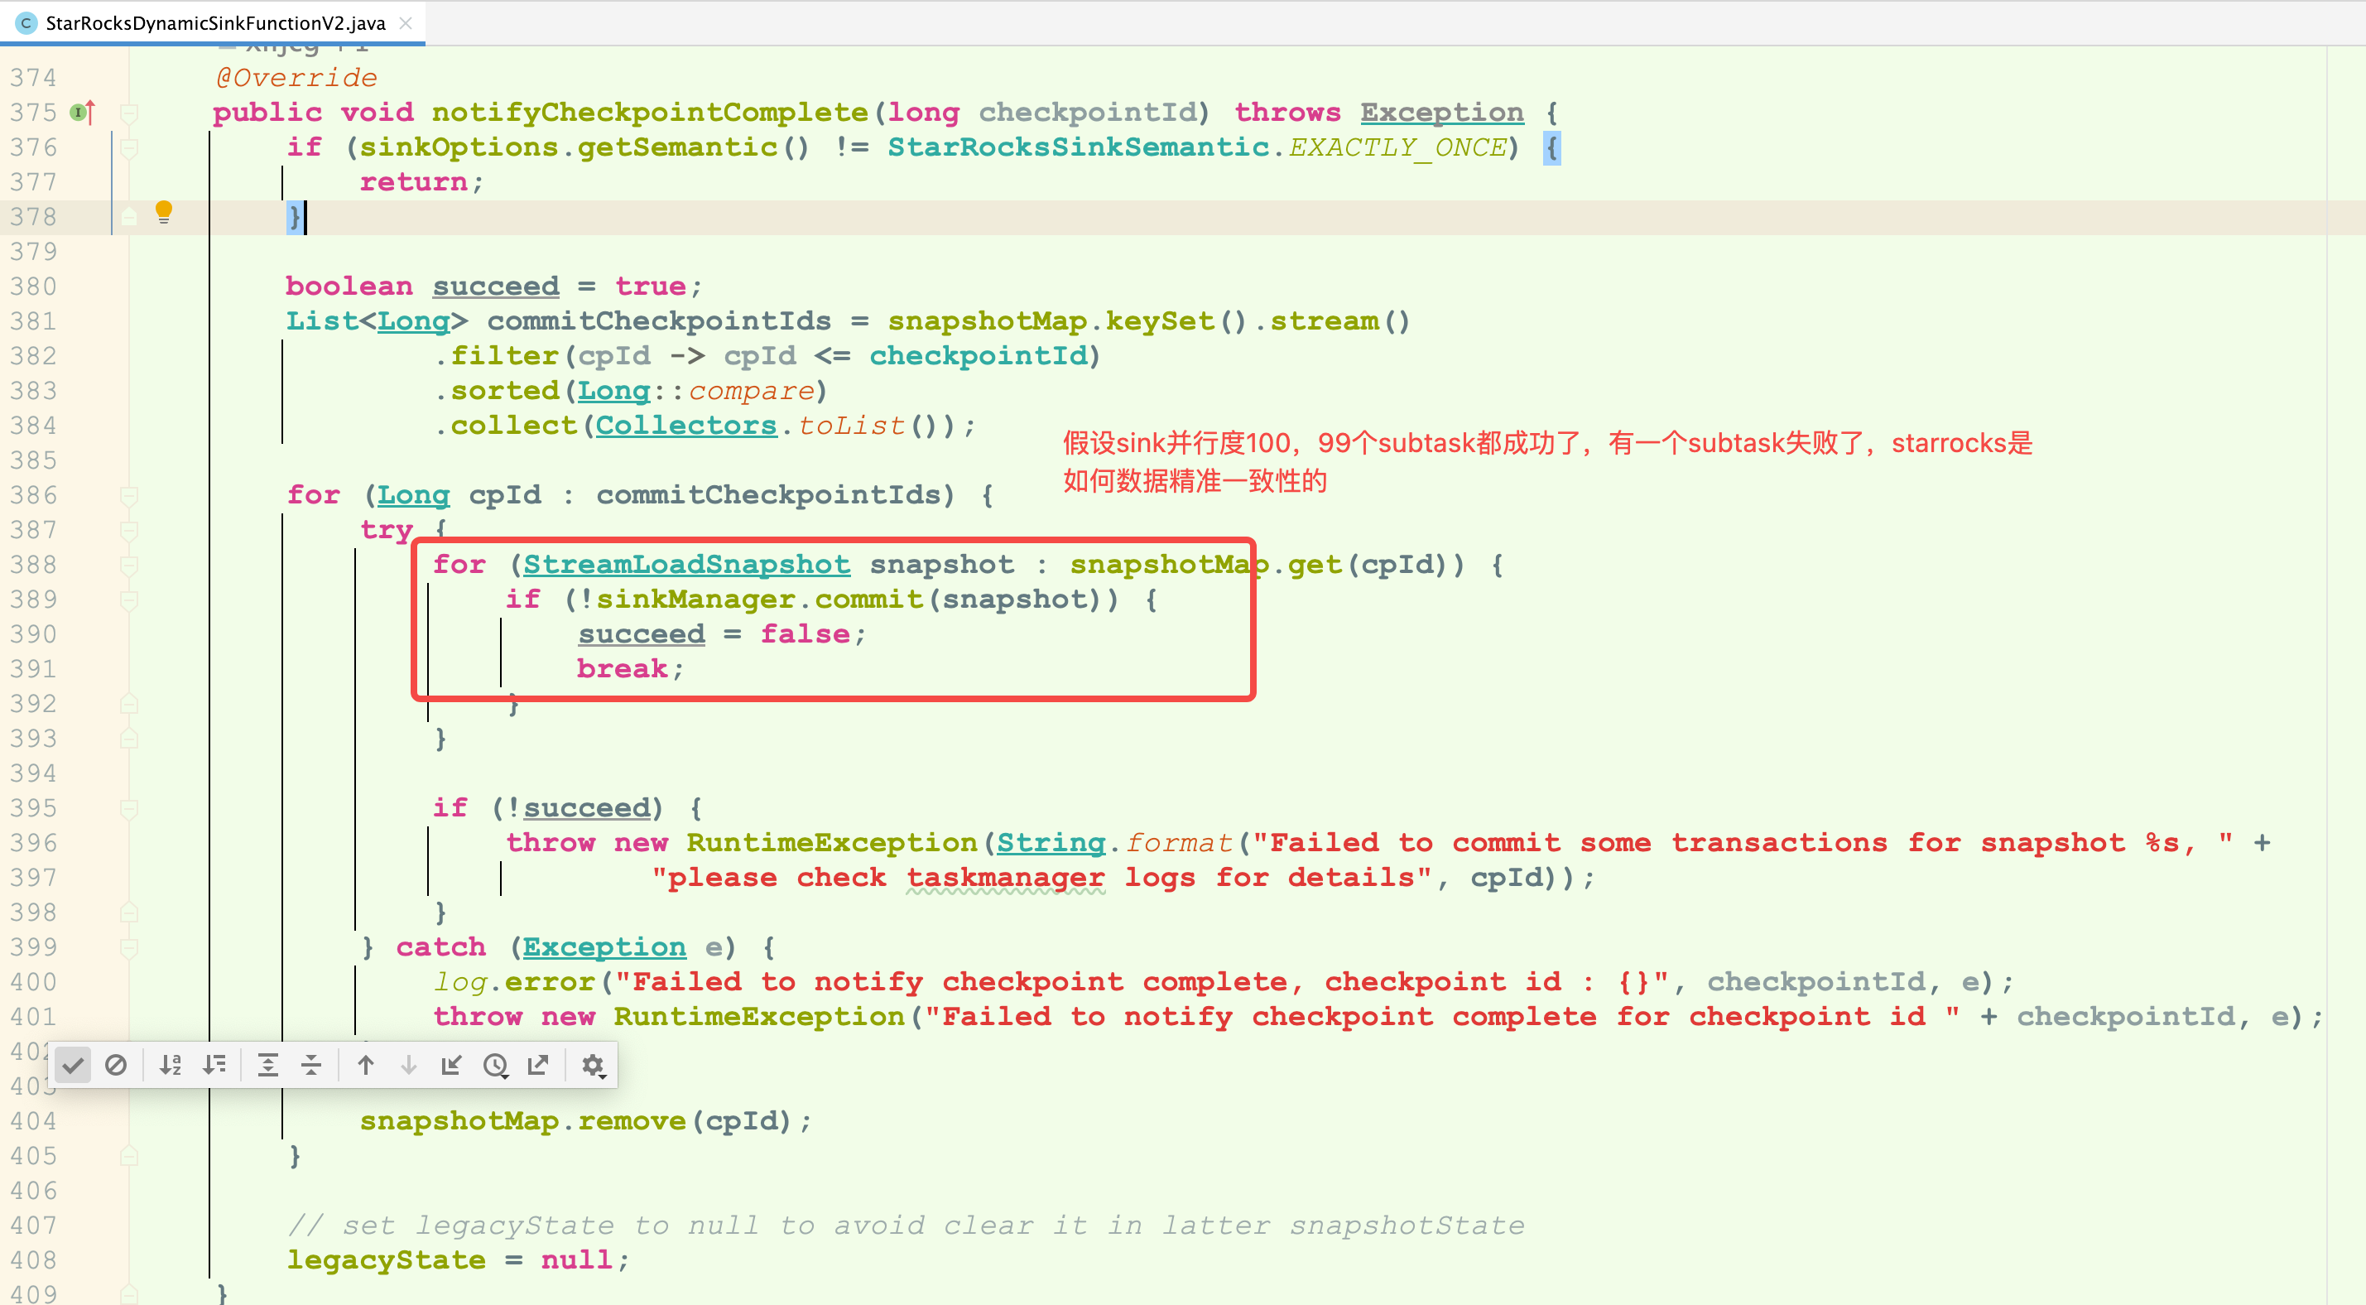Click the @Override annotation

coord(296,77)
